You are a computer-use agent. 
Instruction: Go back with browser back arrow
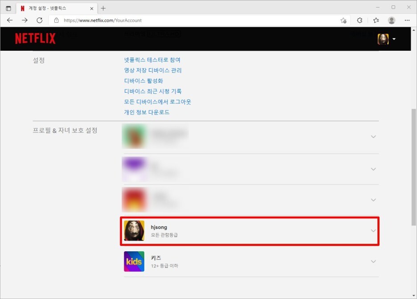10,20
